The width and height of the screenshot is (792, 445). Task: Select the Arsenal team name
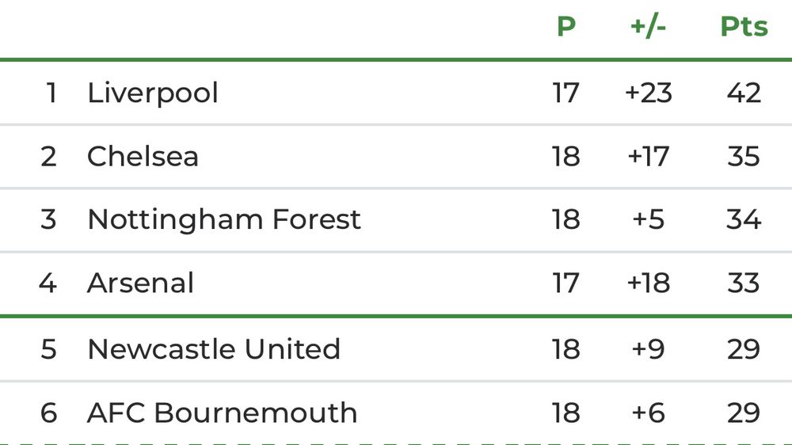[140, 283]
